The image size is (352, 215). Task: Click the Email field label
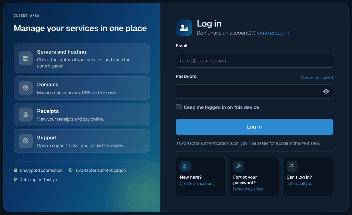pos(181,46)
